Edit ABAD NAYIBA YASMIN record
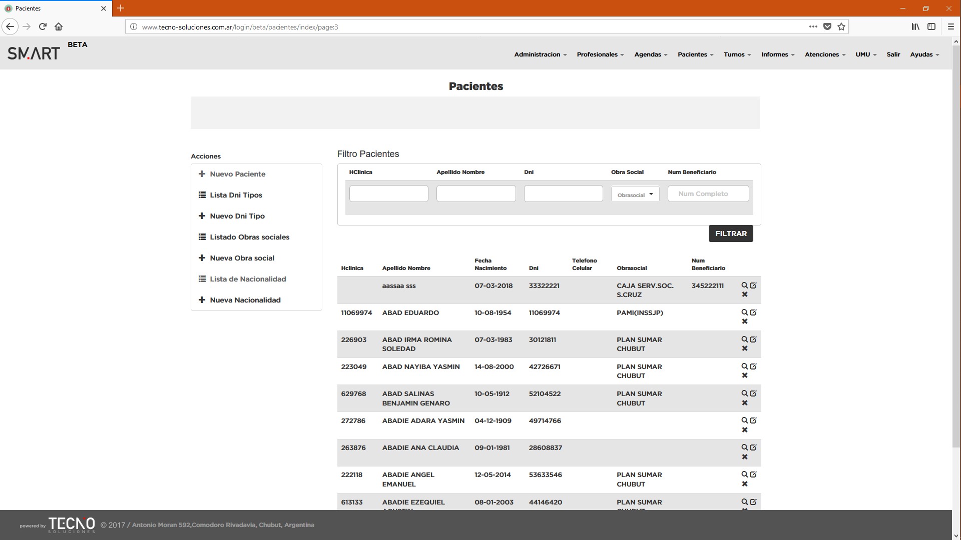This screenshot has width=961, height=540. coord(753,366)
